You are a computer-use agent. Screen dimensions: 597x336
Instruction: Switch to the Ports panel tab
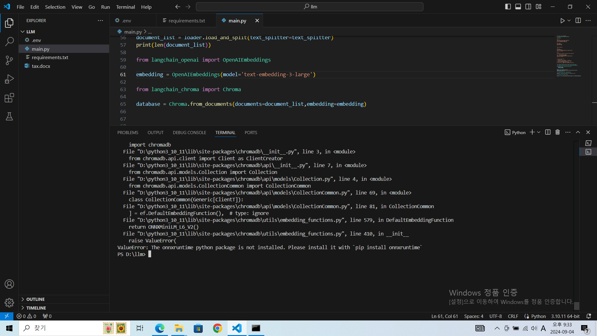[251, 133]
